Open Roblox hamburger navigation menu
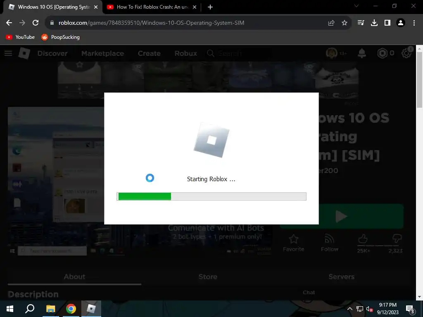Screen dimensions: 423x317 (x=8, y=53)
